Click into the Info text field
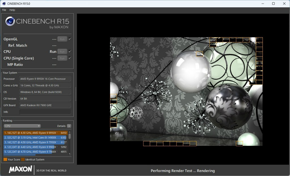Screen dimensions: 290x176 45,112
